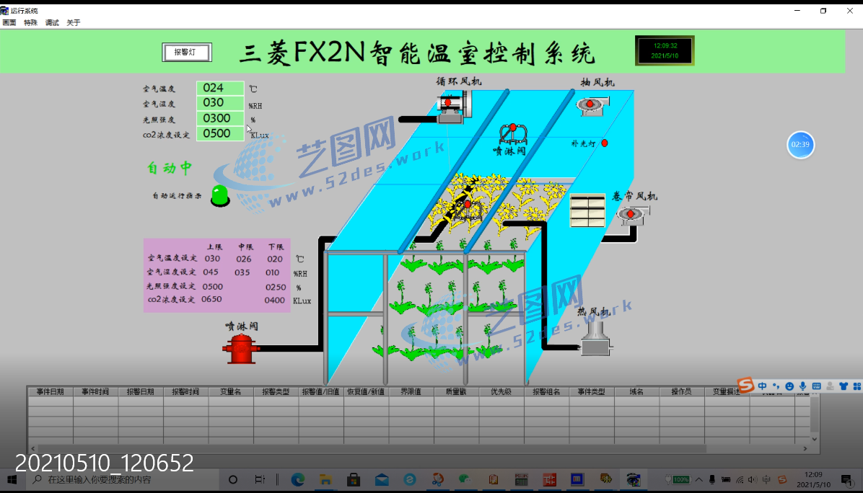Click the 喷淋阀 valve icon on the greenhouse roof
863x493 pixels.
(x=513, y=133)
